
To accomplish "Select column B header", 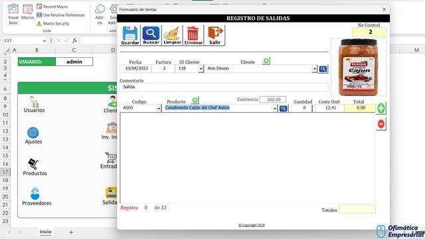I will coord(37,50).
